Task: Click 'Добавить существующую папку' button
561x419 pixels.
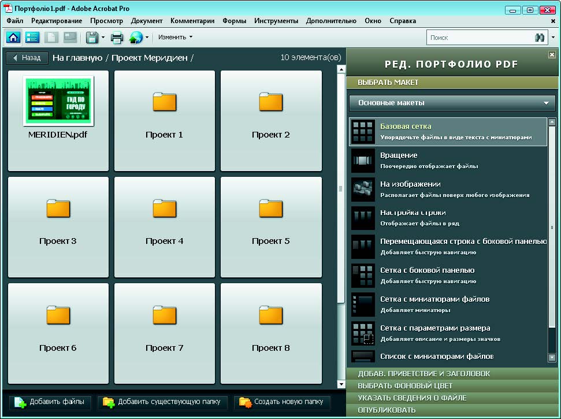Action: (x=162, y=402)
